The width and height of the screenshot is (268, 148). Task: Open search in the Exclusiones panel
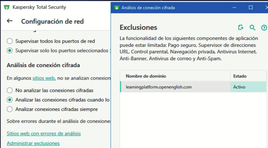(x=252, y=28)
